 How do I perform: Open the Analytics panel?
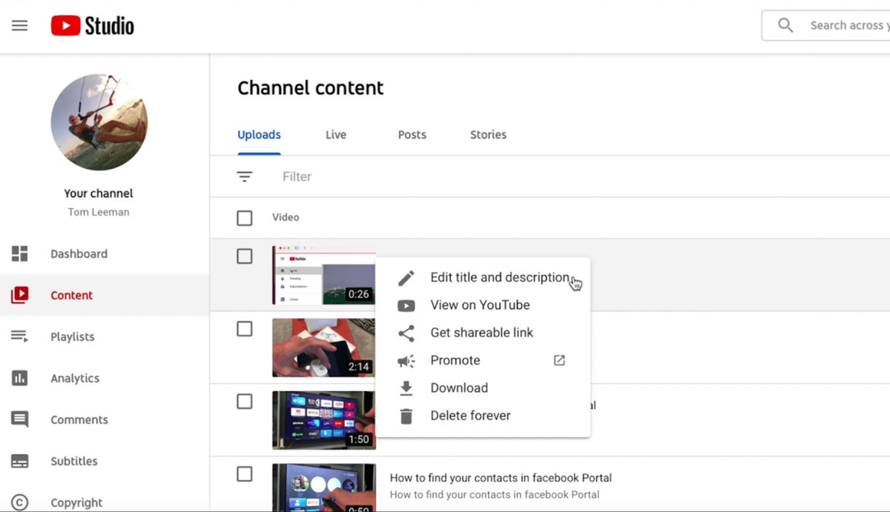[74, 378]
